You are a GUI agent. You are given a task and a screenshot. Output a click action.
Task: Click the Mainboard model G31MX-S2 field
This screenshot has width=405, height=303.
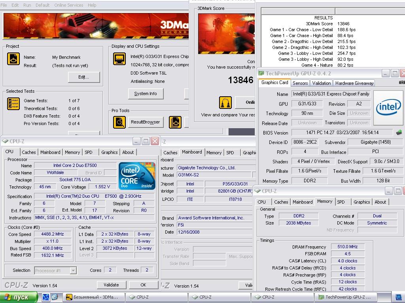pyautogui.click(x=214, y=175)
